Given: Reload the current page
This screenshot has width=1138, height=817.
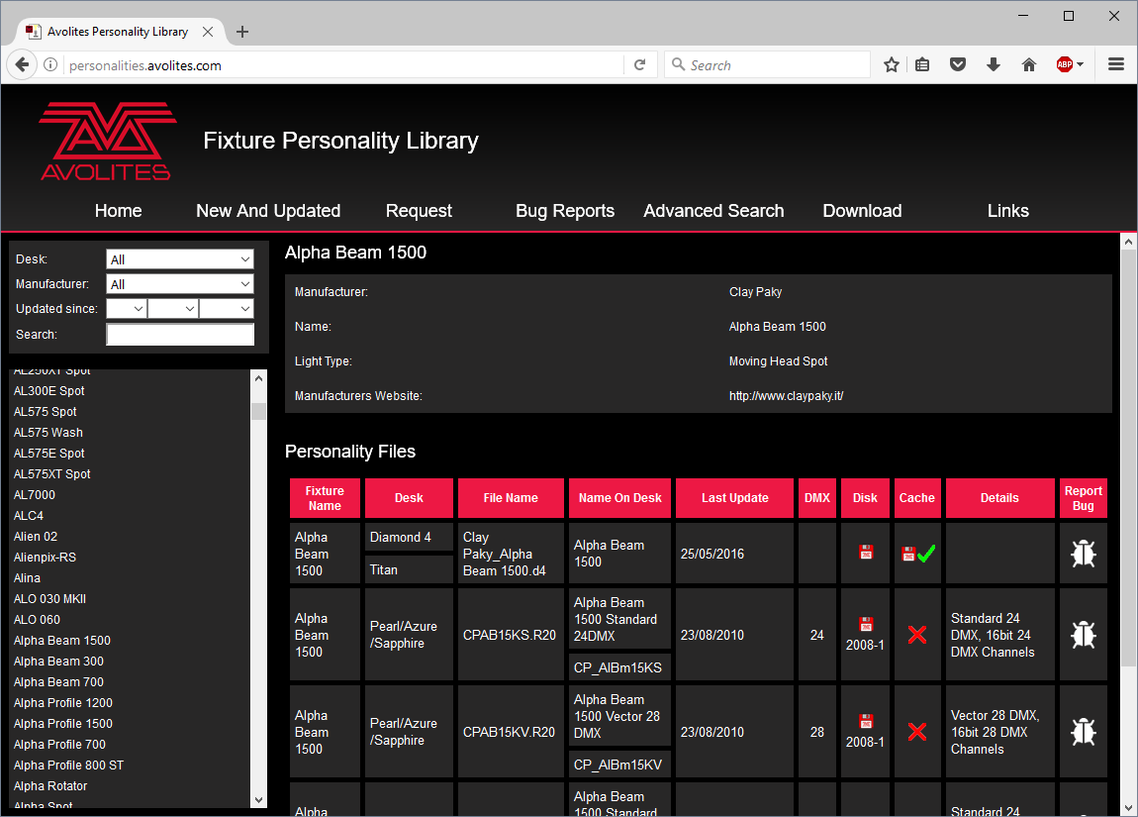Looking at the screenshot, I should click(640, 63).
